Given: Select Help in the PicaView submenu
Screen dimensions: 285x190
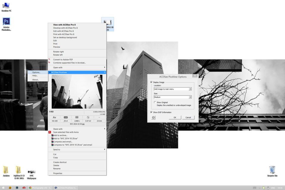Looking at the screenshot, I should pyautogui.click(x=38, y=75).
